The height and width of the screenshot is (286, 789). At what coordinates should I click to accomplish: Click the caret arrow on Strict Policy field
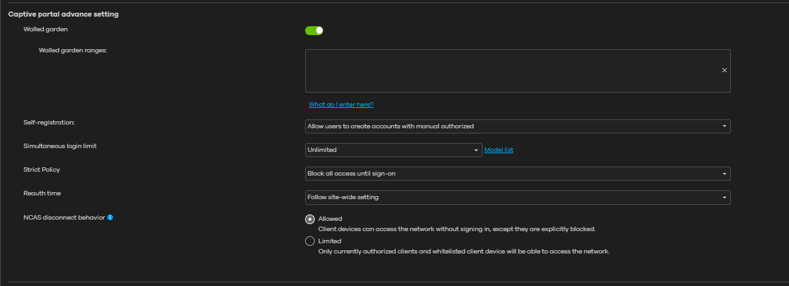click(724, 174)
